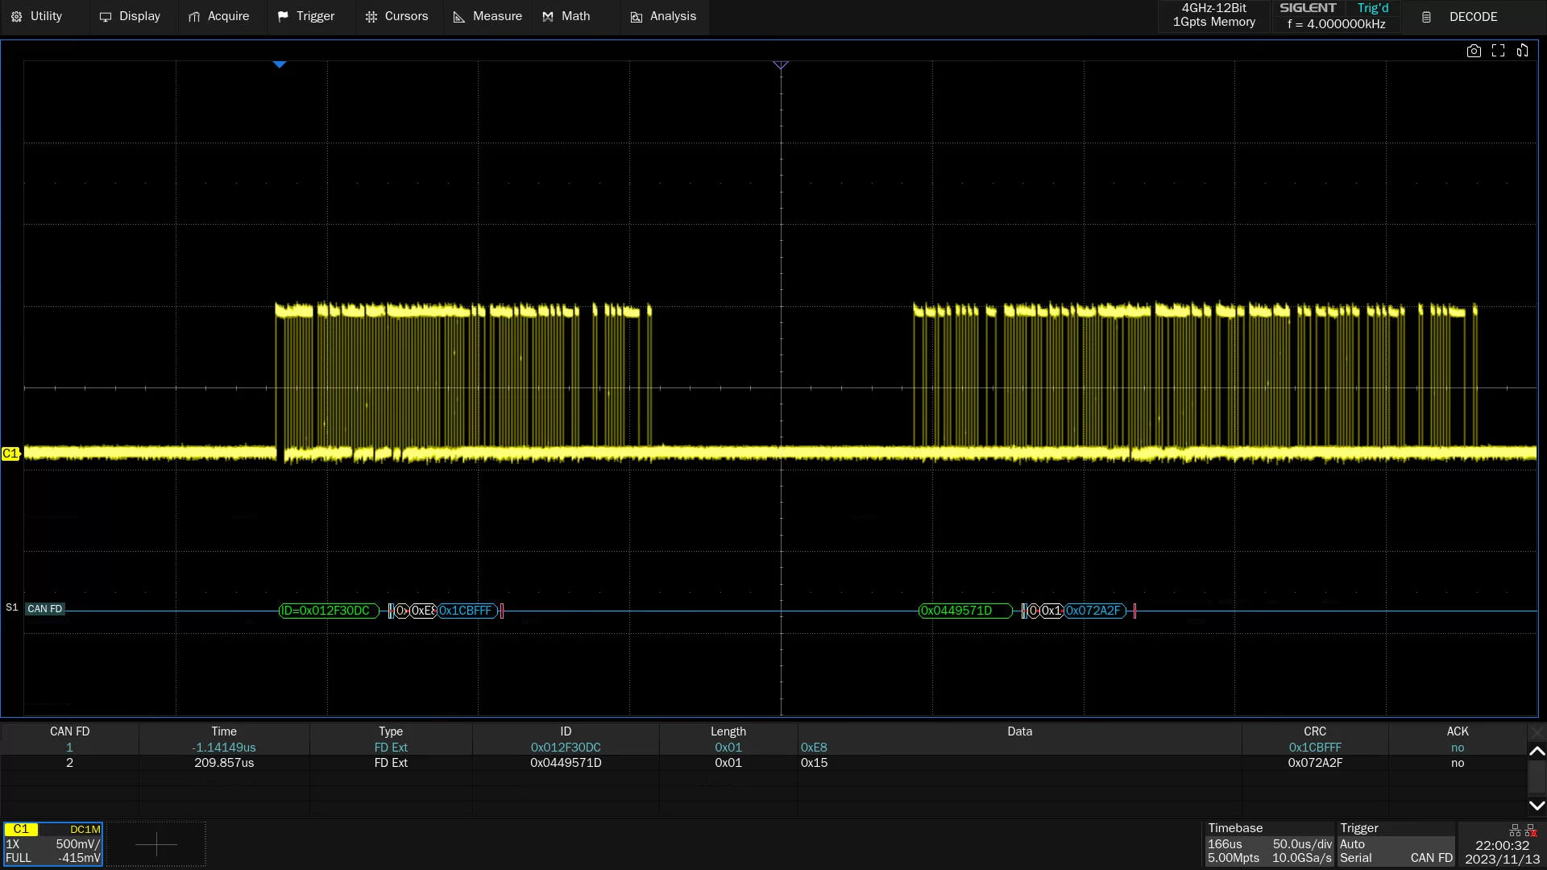Toggle the Trig'd status indicator
The height and width of the screenshot is (870, 1547).
click(1372, 7)
